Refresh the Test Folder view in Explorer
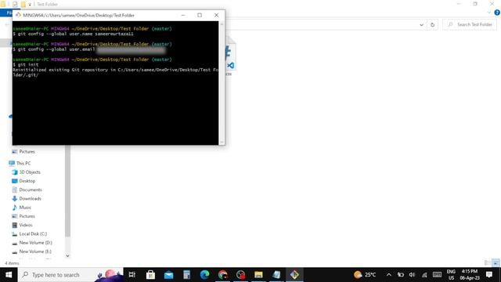The height and width of the screenshot is (282, 501). point(432,24)
